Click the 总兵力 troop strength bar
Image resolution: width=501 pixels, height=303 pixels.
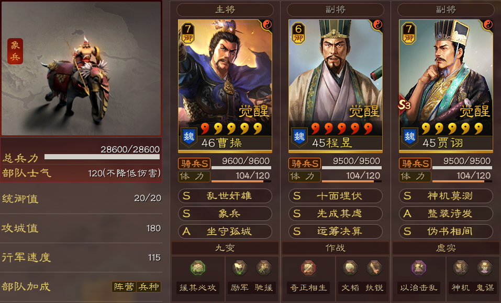pyautogui.click(x=102, y=157)
